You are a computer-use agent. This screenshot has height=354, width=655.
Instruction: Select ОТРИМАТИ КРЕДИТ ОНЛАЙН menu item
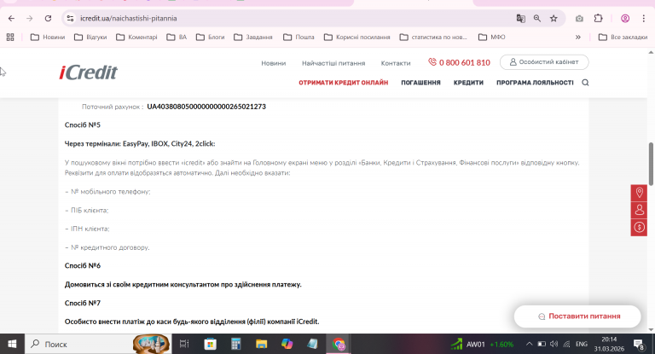344,83
